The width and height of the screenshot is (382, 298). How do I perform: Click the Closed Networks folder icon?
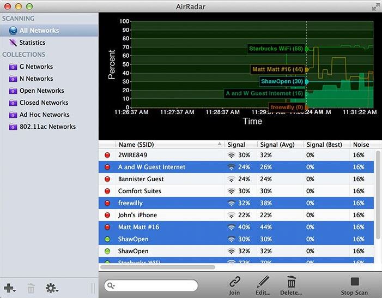click(13, 103)
